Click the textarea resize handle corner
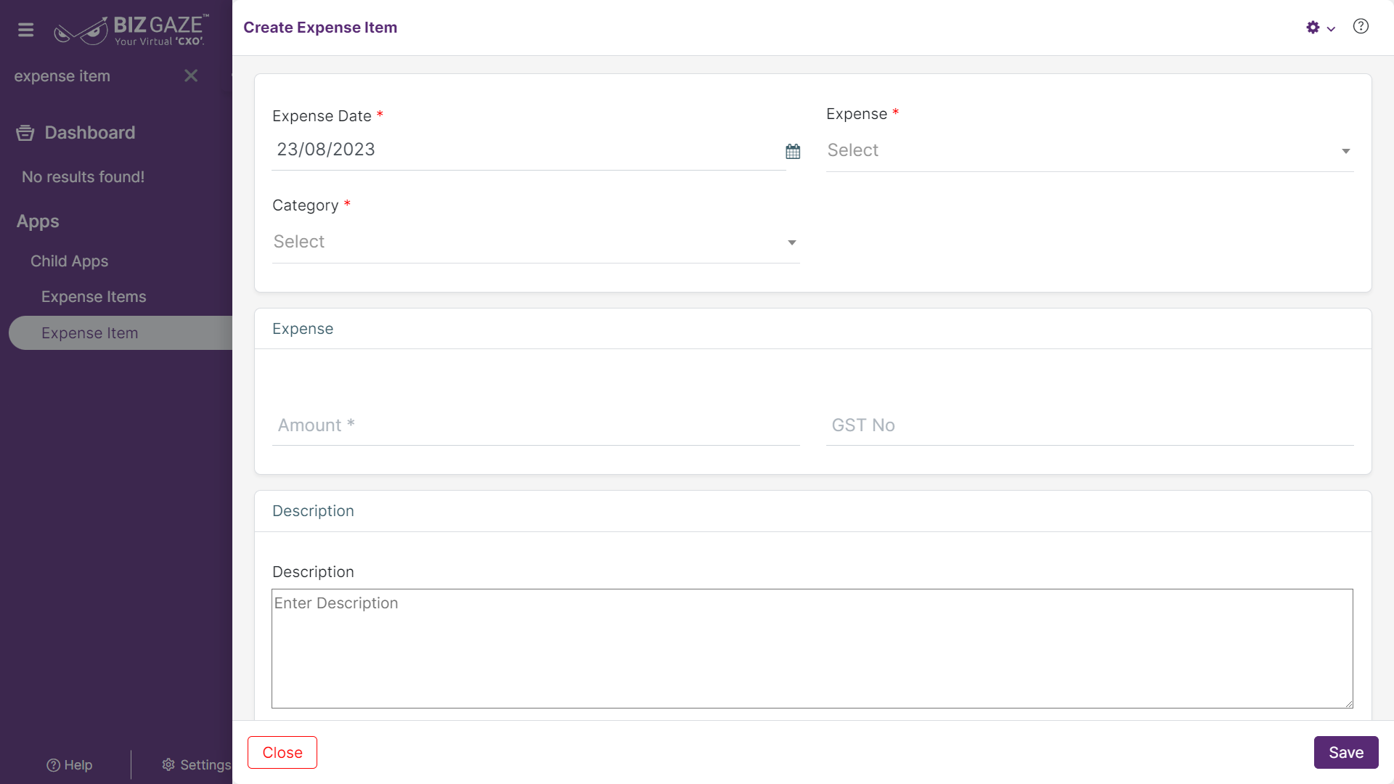 [x=1348, y=703]
